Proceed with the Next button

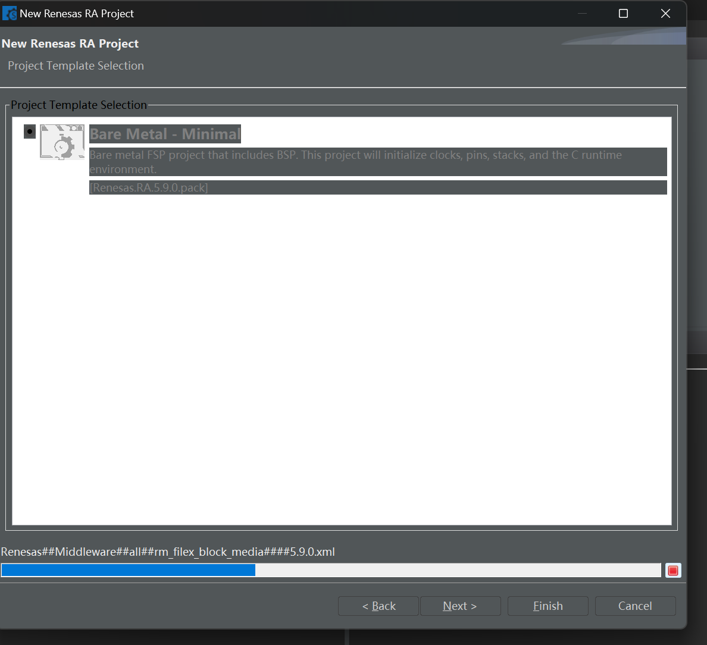461,606
